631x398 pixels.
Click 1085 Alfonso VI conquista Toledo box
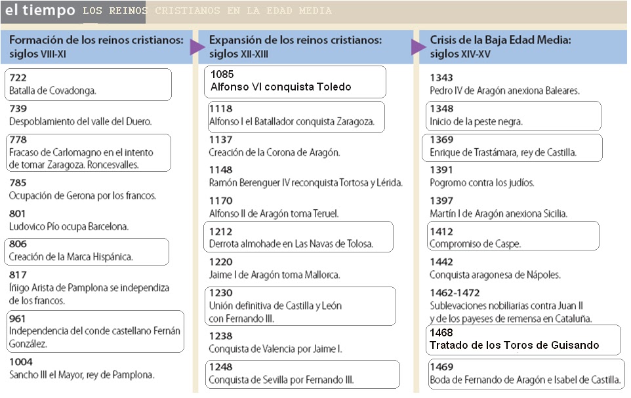click(x=295, y=82)
